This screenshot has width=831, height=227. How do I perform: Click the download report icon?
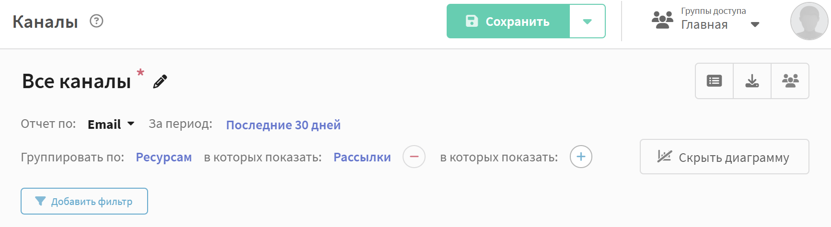point(752,81)
